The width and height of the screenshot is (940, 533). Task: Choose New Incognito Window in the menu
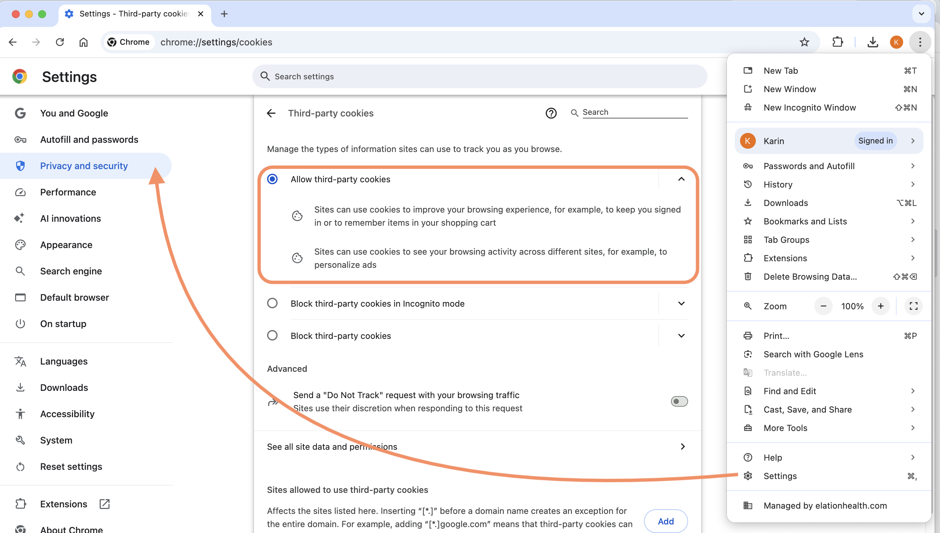coord(809,108)
